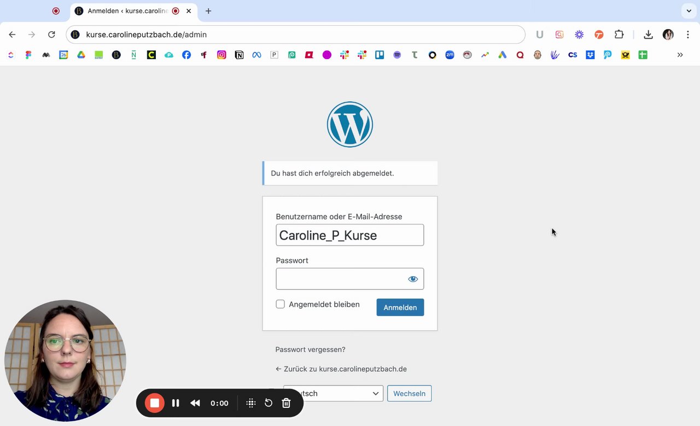Restart the recording with the circular arrow
700x426 pixels.
tap(269, 403)
